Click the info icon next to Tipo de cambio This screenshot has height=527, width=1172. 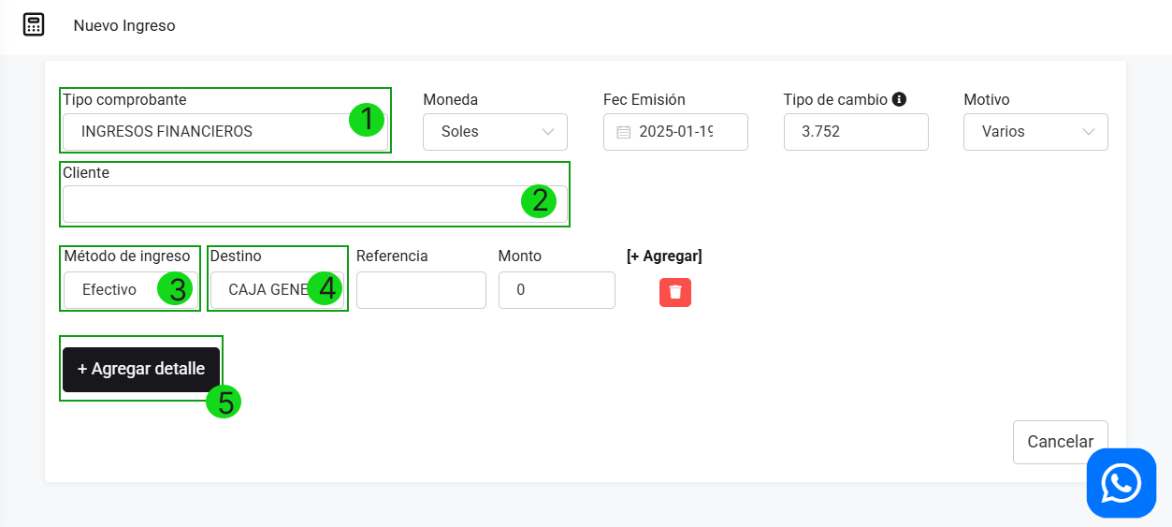tap(899, 99)
